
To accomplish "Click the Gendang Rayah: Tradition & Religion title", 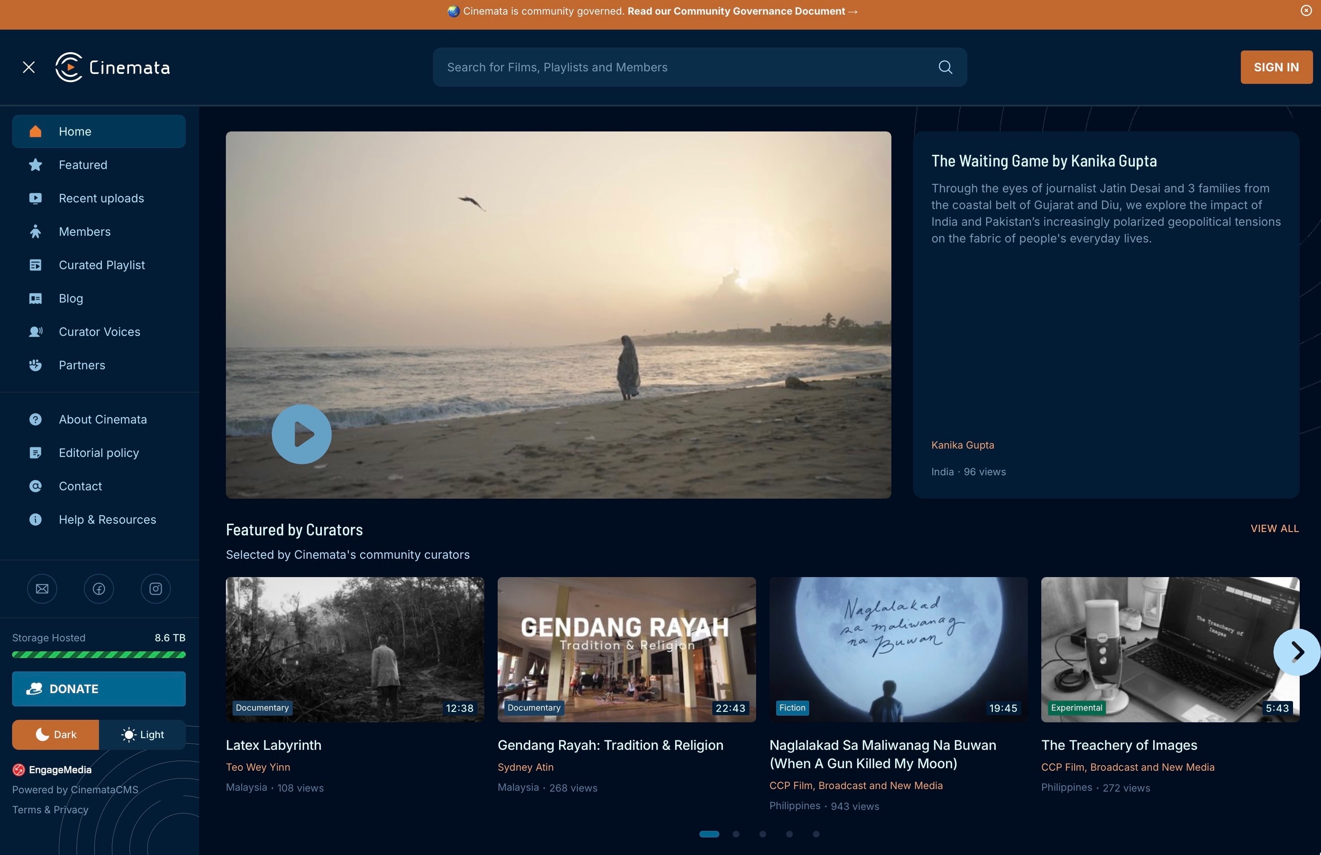I will 610,745.
